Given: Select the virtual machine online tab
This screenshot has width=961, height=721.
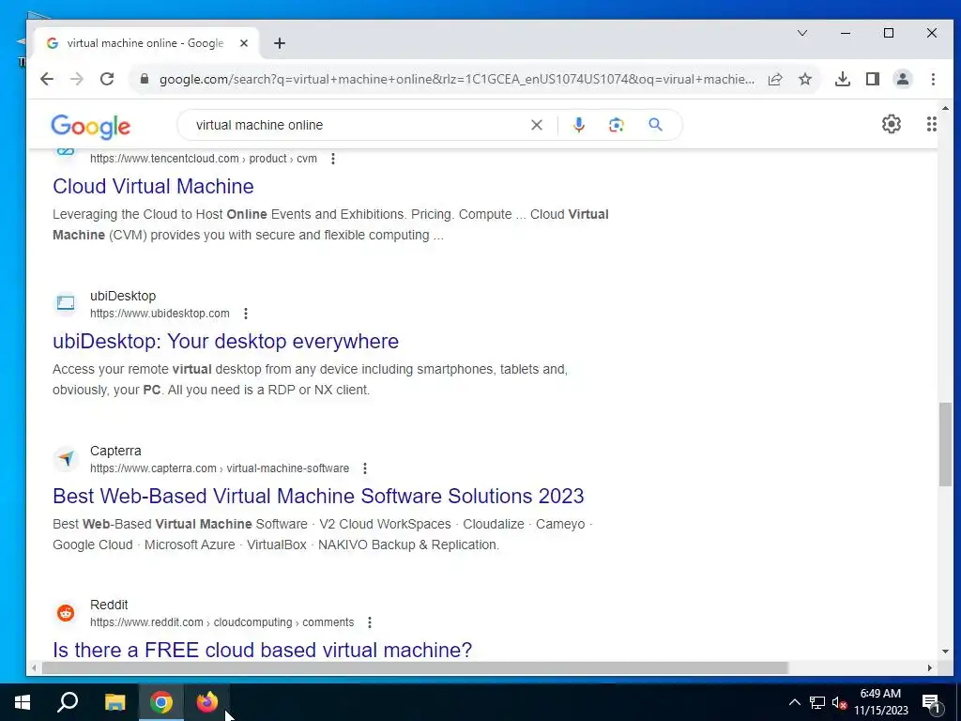Looking at the screenshot, I should pos(145,43).
